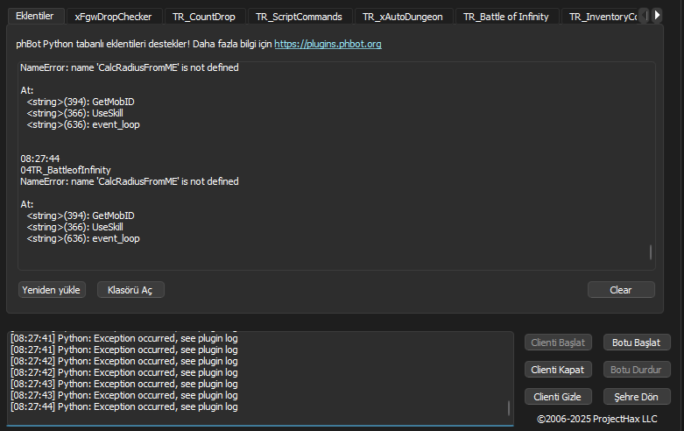Start the bot with Botu Başlat
Viewport: 684px width, 431px height.
pos(637,343)
